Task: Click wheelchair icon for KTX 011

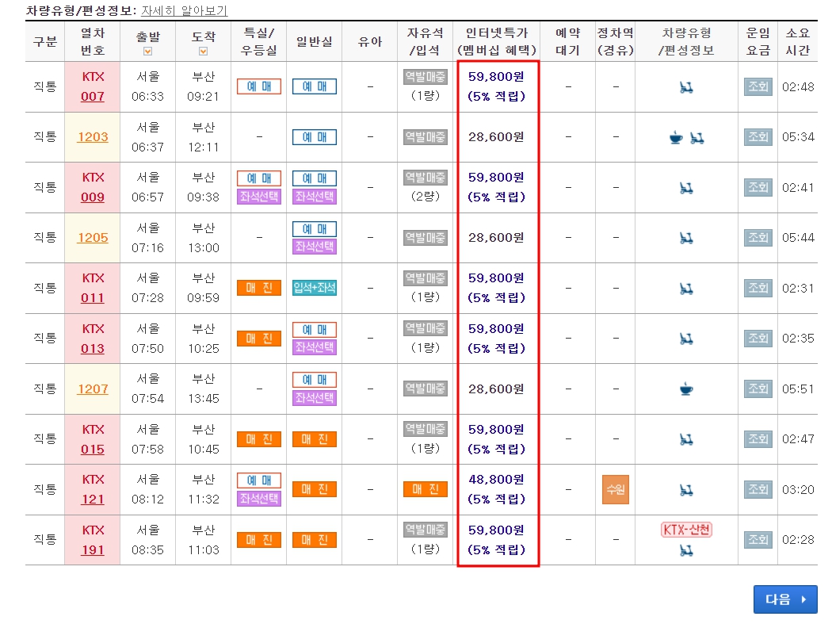Action: point(686,289)
